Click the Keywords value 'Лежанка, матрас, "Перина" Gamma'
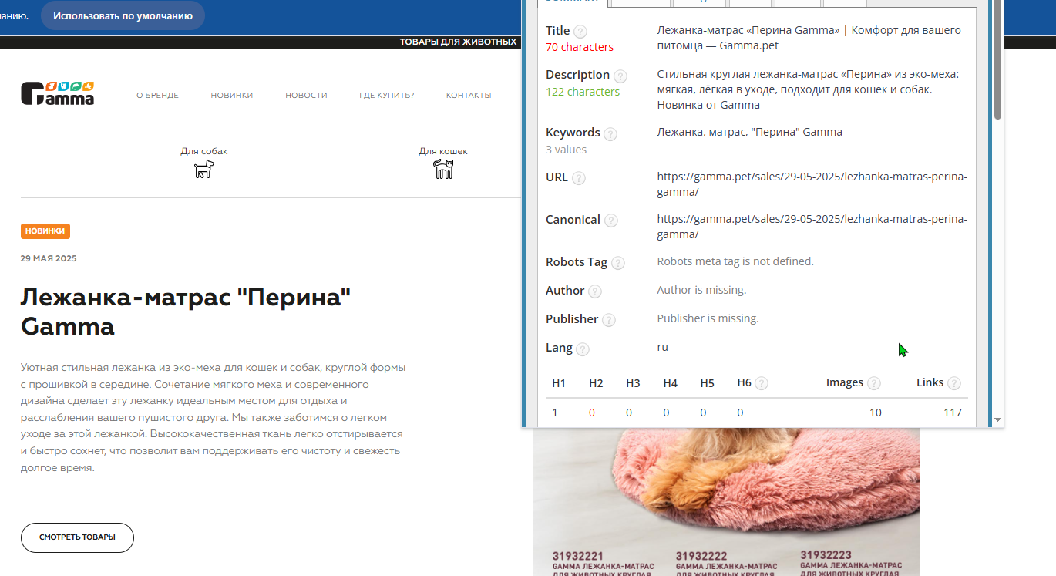The height and width of the screenshot is (576, 1056). pos(749,132)
